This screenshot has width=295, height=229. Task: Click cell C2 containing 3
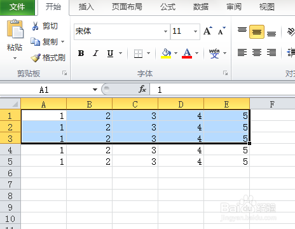135,127
